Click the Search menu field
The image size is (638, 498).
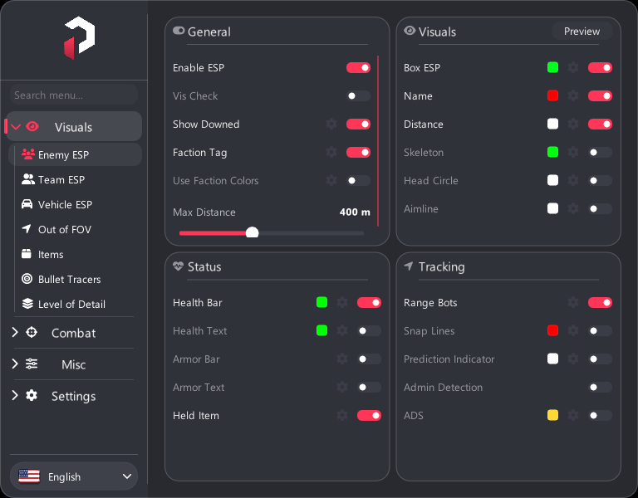(74, 95)
